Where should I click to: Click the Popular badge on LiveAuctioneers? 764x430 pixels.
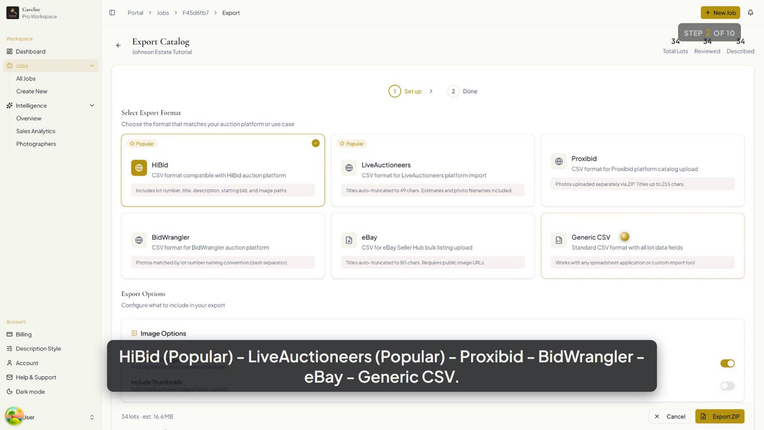click(x=352, y=143)
